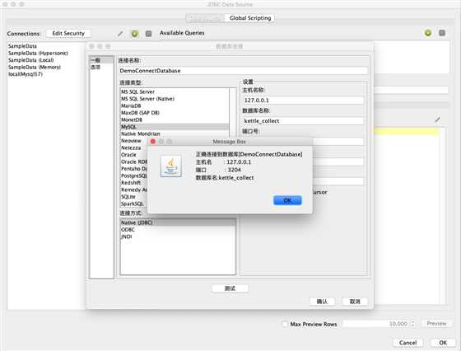The height and width of the screenshot is (351, 461).
Task: Select SampleData (Hypersonic) connection
Action: coord(38,54)
